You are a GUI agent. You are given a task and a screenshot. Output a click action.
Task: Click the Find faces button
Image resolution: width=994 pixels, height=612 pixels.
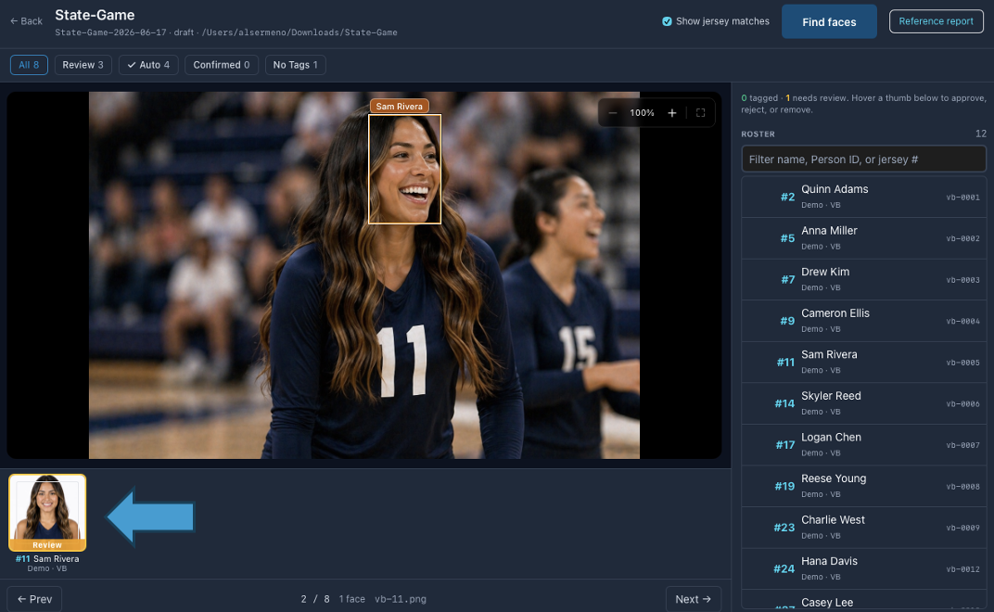click(x=829, y=21)
